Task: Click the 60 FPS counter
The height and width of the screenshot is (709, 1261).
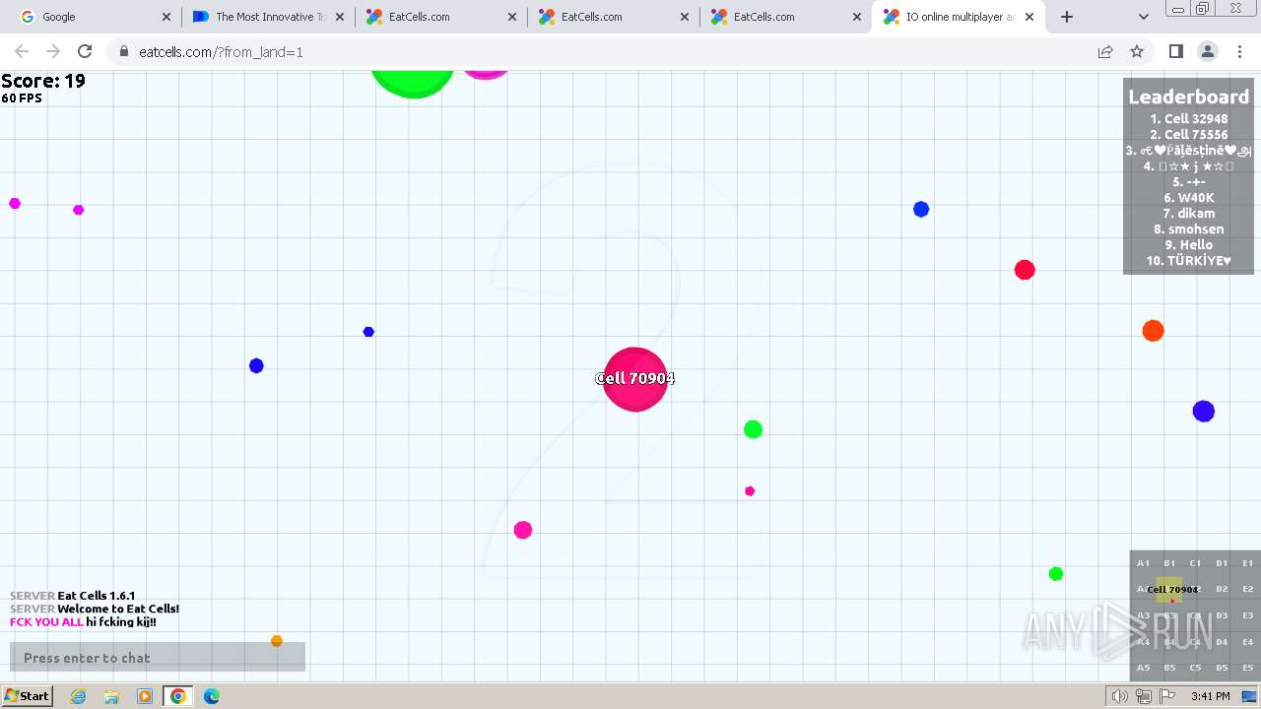Action: click(x=22, y=98)
